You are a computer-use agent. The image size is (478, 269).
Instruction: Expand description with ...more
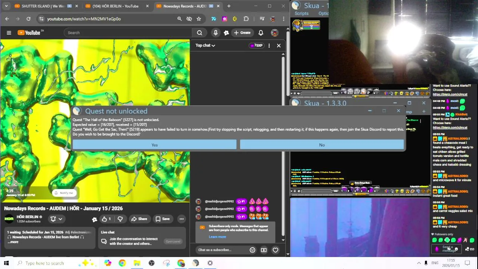[x=12, y=242]
